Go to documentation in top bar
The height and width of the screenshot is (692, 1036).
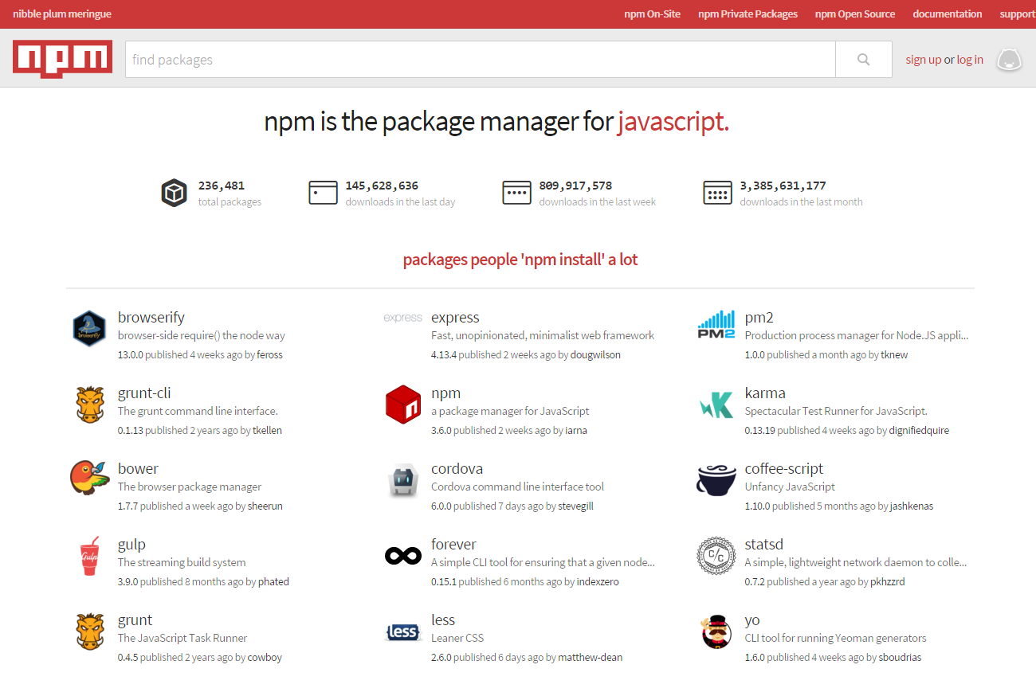pyautogui.click(x=948, y=14)
